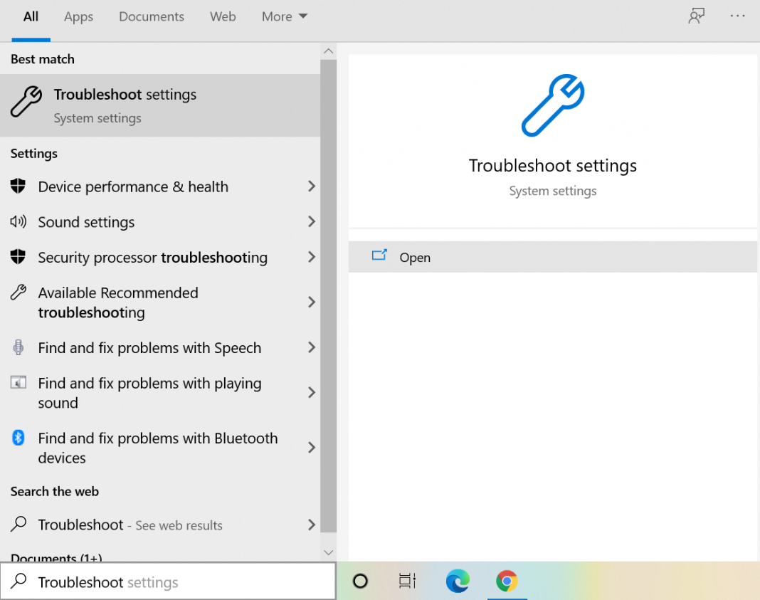The image size is (760, 600).
Task: Select the Web search tab
Action: tap(223, 16)
